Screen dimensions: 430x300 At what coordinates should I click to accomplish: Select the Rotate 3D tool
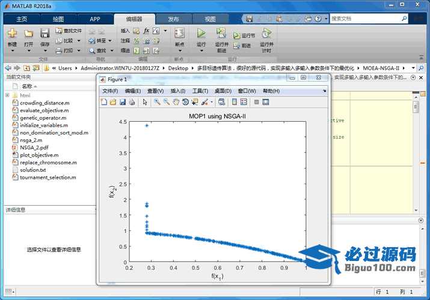[185, 102]
